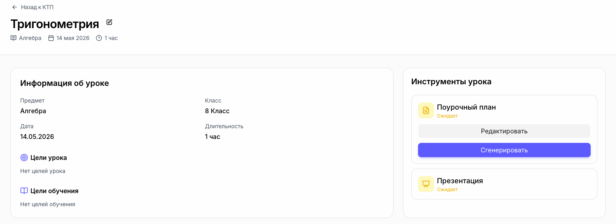The height and width of the screenshot is (224, 616).
Task: Click the calendar icon near 14 мая 2026
Action: (x=51, y=38)
